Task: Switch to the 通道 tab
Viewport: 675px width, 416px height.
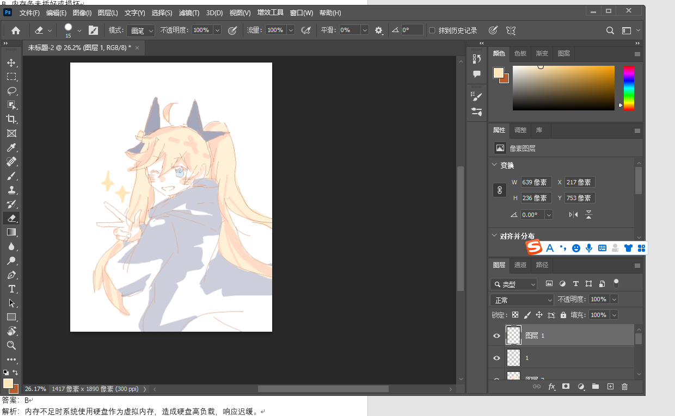Action: coord(520,265)
